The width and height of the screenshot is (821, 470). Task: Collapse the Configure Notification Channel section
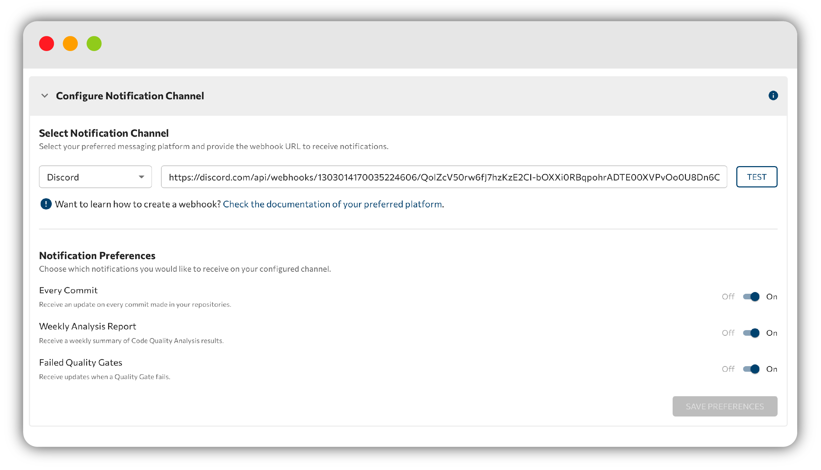point(44,95)
